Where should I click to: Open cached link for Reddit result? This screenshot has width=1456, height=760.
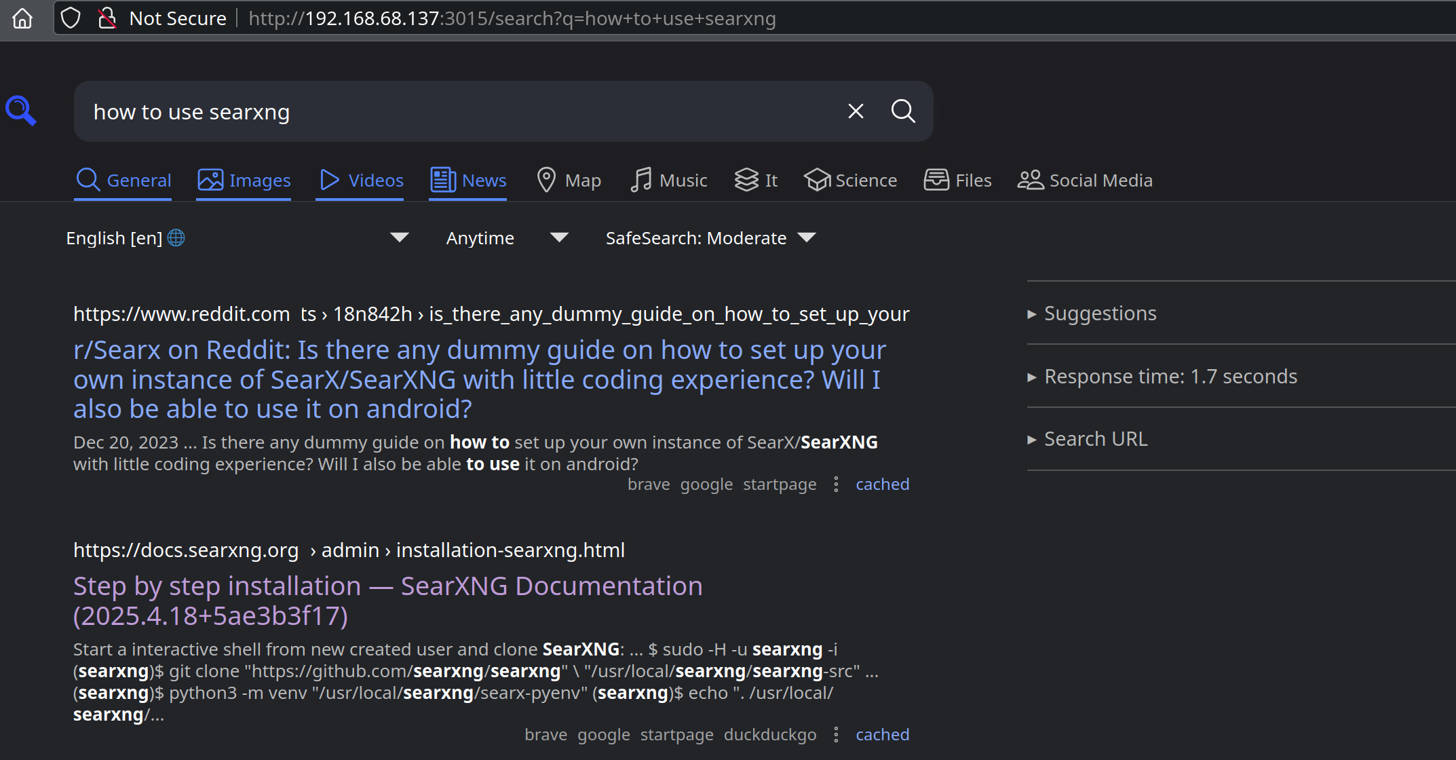tap(882, 484)
